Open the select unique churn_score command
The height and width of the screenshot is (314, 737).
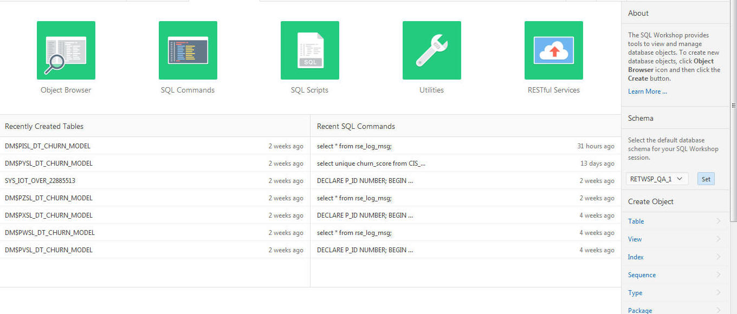pyautogui.click(x=371, y=163)
